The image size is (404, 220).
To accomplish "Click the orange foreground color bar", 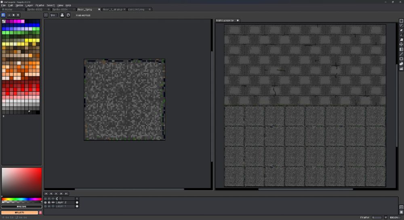I will [x=19, y=212].
